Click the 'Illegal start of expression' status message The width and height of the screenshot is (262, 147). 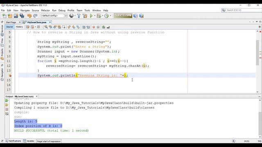tap(49, 141)
